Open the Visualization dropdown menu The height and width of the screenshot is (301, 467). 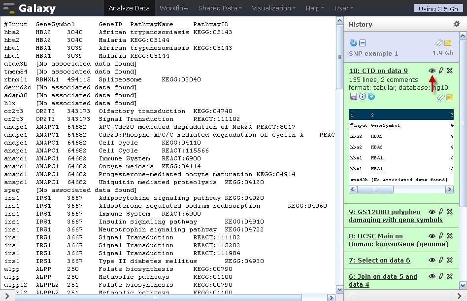[273, 8]
